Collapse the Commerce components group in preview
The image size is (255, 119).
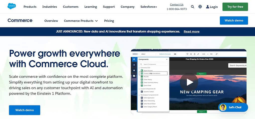[x=139, y=68]
